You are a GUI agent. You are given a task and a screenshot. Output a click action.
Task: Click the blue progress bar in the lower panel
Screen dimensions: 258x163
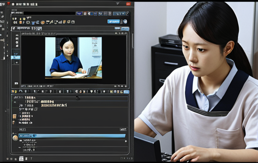[x=72, y=136]
